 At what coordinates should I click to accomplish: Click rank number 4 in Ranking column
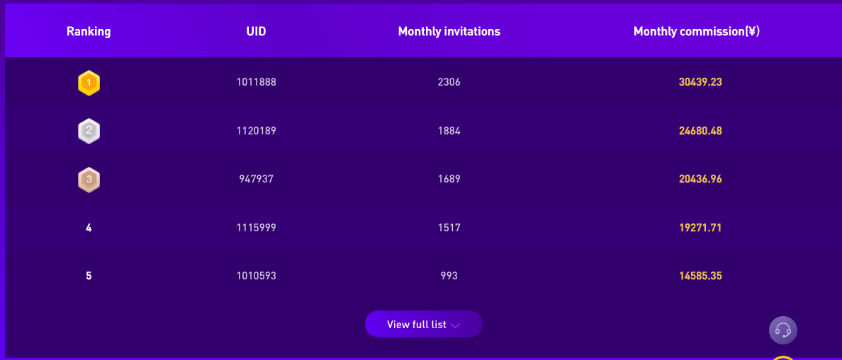(x=89, y=228)
